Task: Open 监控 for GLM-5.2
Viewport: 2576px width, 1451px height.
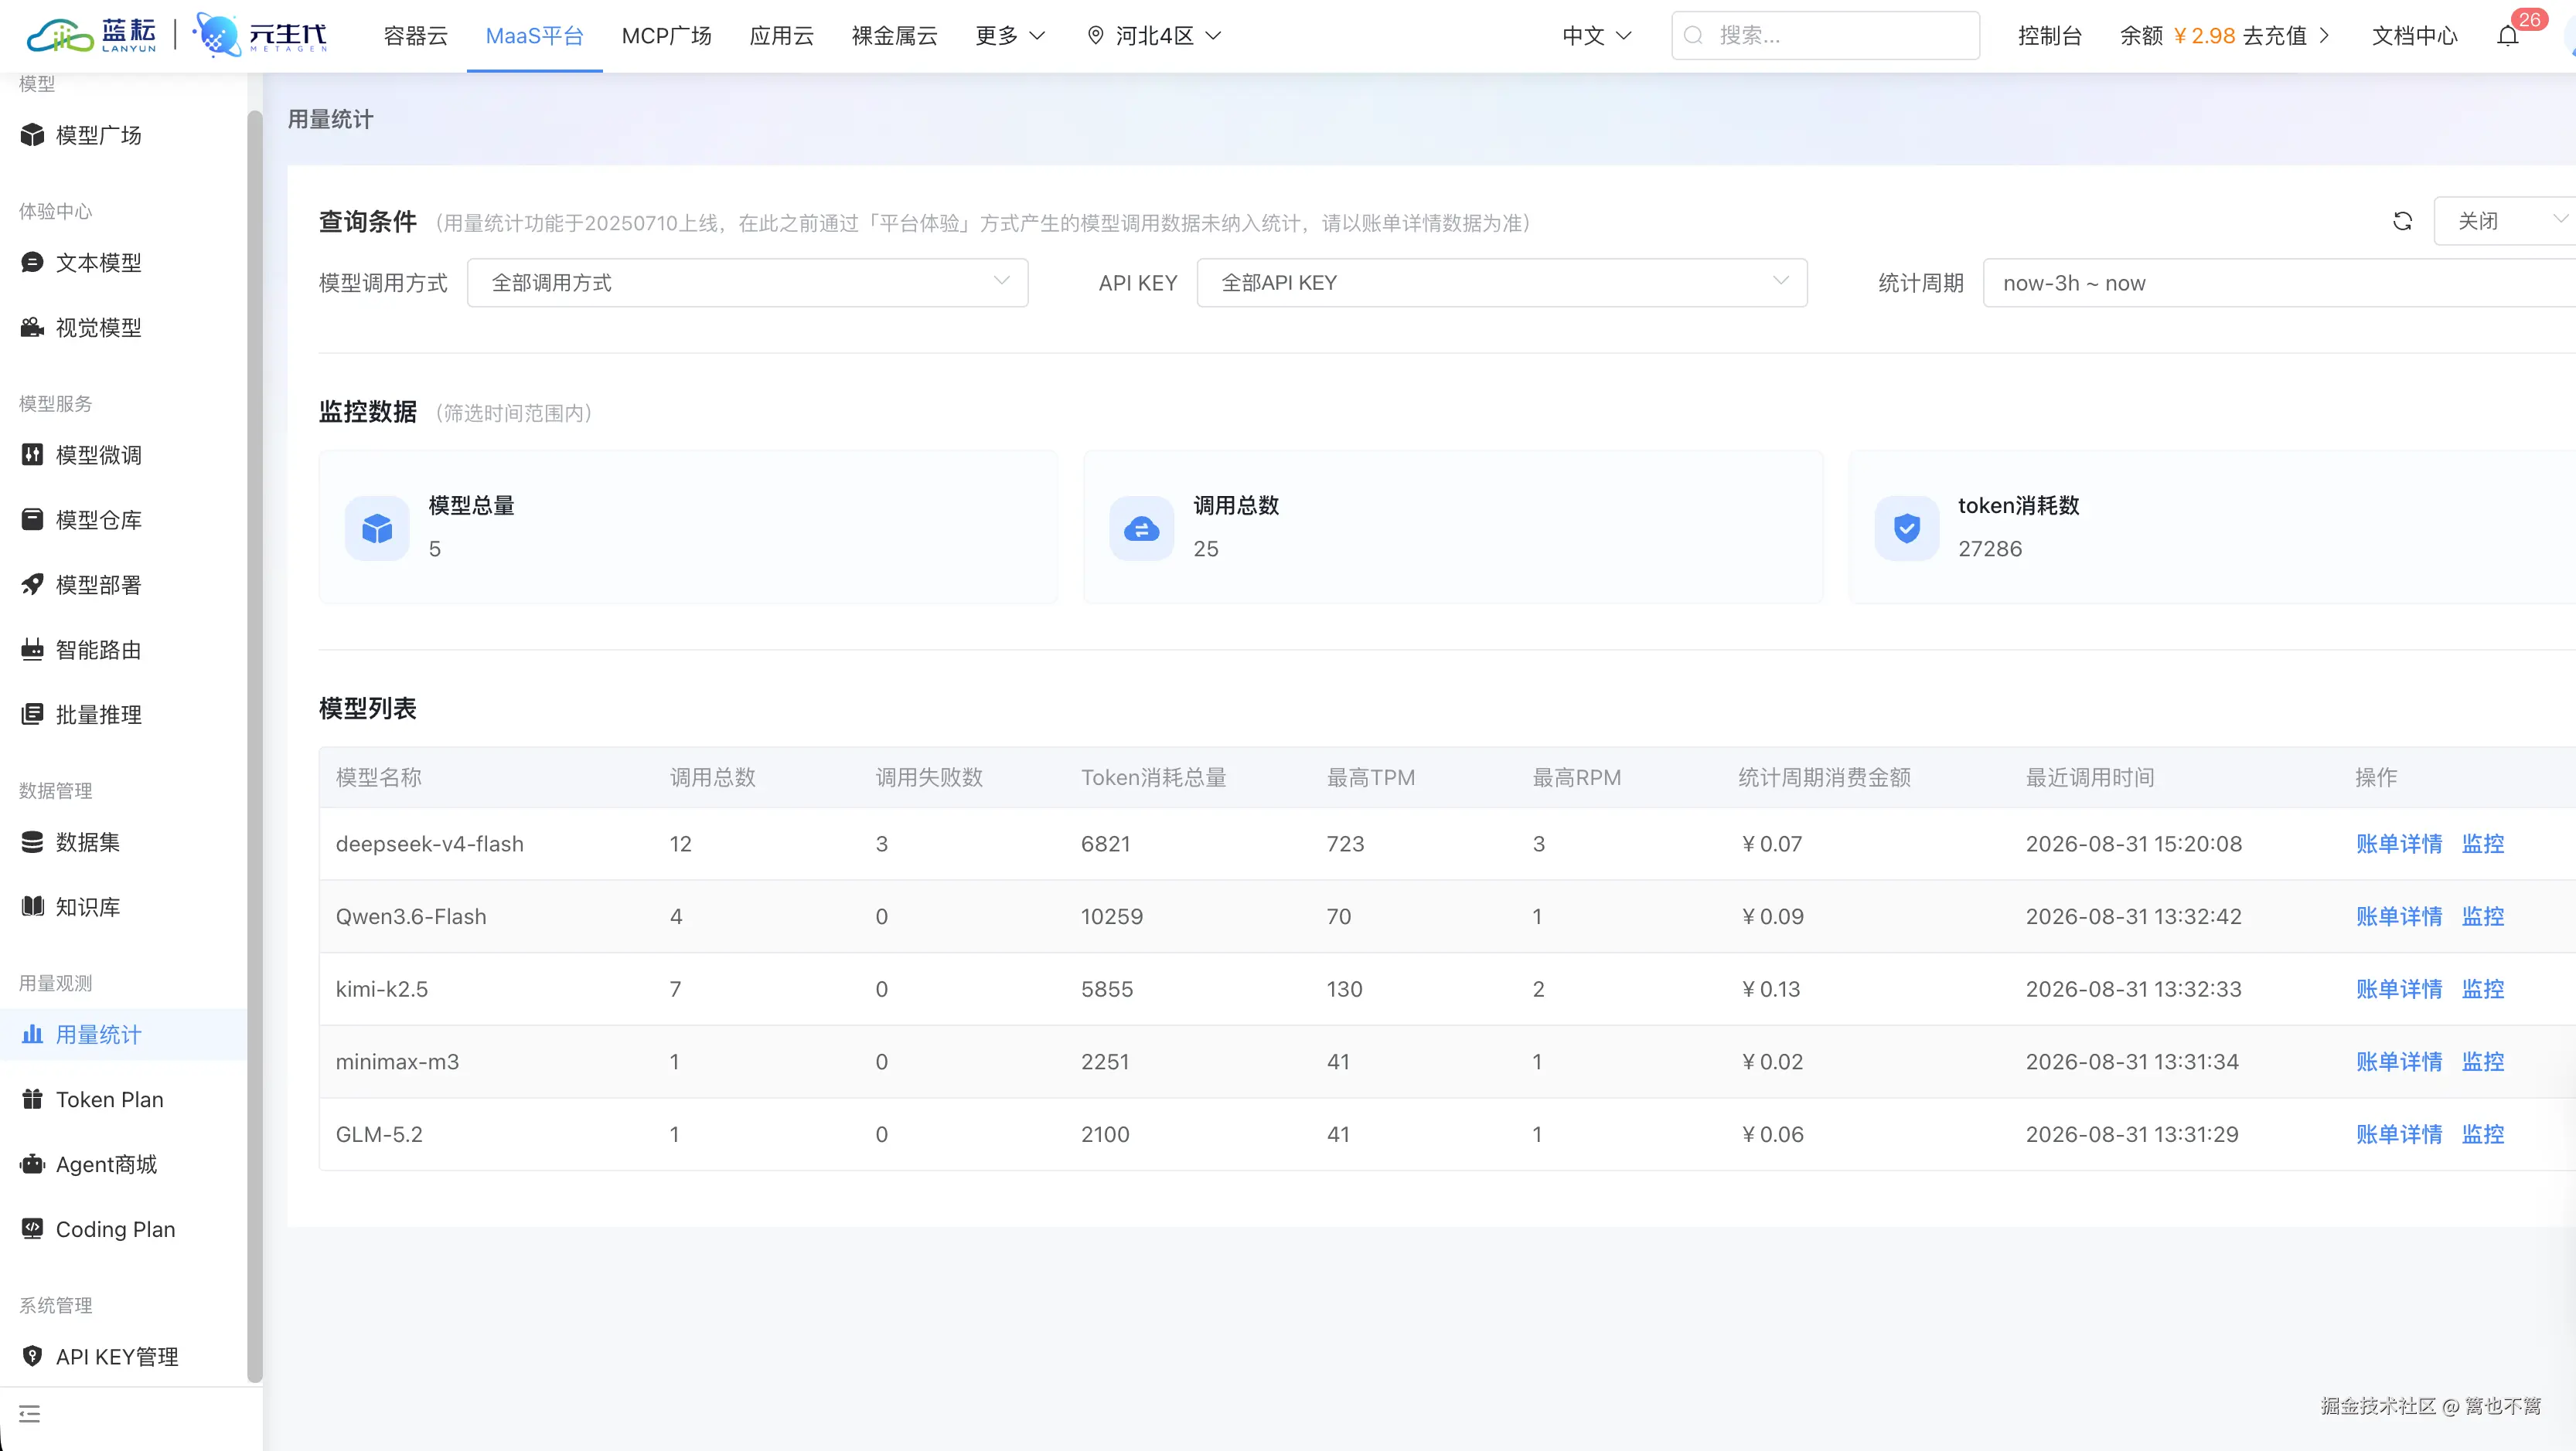Action: [x=2483, y=1134]
